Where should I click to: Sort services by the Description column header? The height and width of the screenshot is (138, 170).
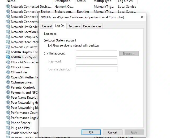point(62,1)
